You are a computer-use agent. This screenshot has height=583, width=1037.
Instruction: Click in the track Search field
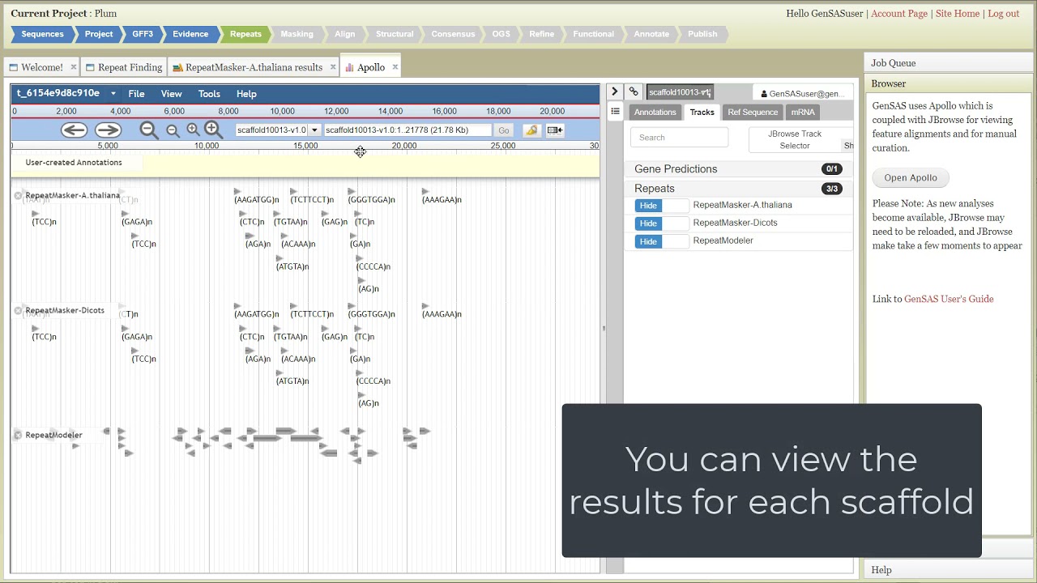(x=679, y=138)
